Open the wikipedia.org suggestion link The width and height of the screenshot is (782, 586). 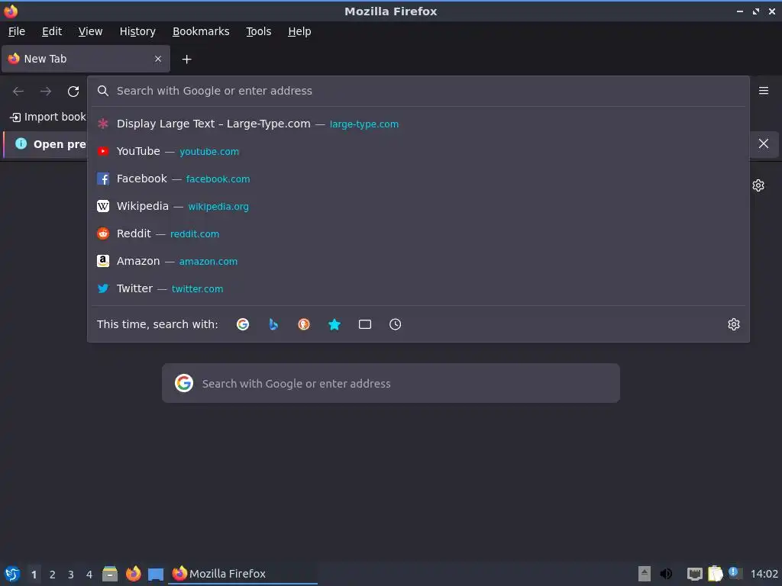click(x=218, y=206)
